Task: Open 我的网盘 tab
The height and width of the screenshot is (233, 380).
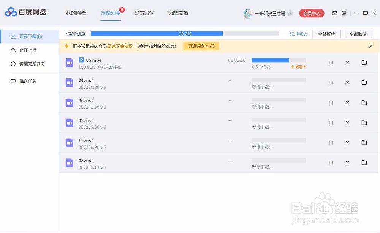Action: 76,13
